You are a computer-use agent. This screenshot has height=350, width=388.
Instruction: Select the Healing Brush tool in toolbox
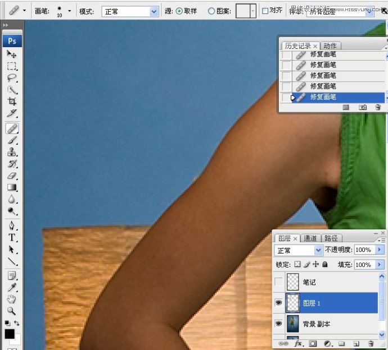12,128
